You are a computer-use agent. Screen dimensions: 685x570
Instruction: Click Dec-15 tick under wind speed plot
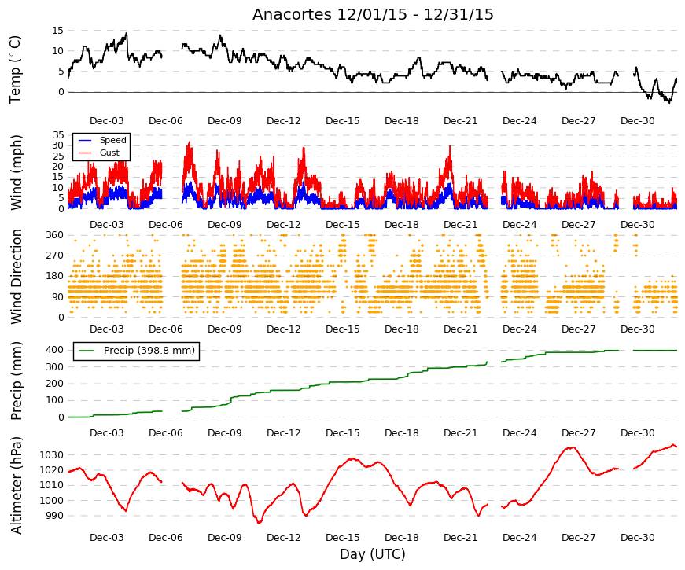click(x=343, y=225)
